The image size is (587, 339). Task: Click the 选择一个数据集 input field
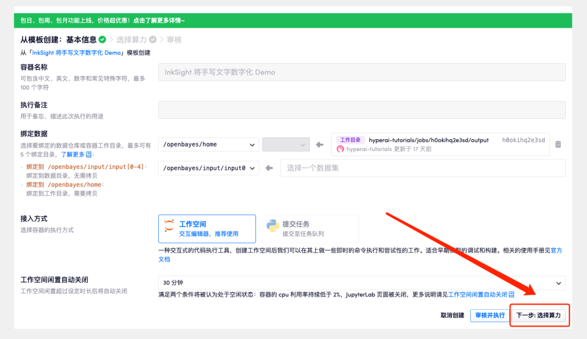click(422, 168)
